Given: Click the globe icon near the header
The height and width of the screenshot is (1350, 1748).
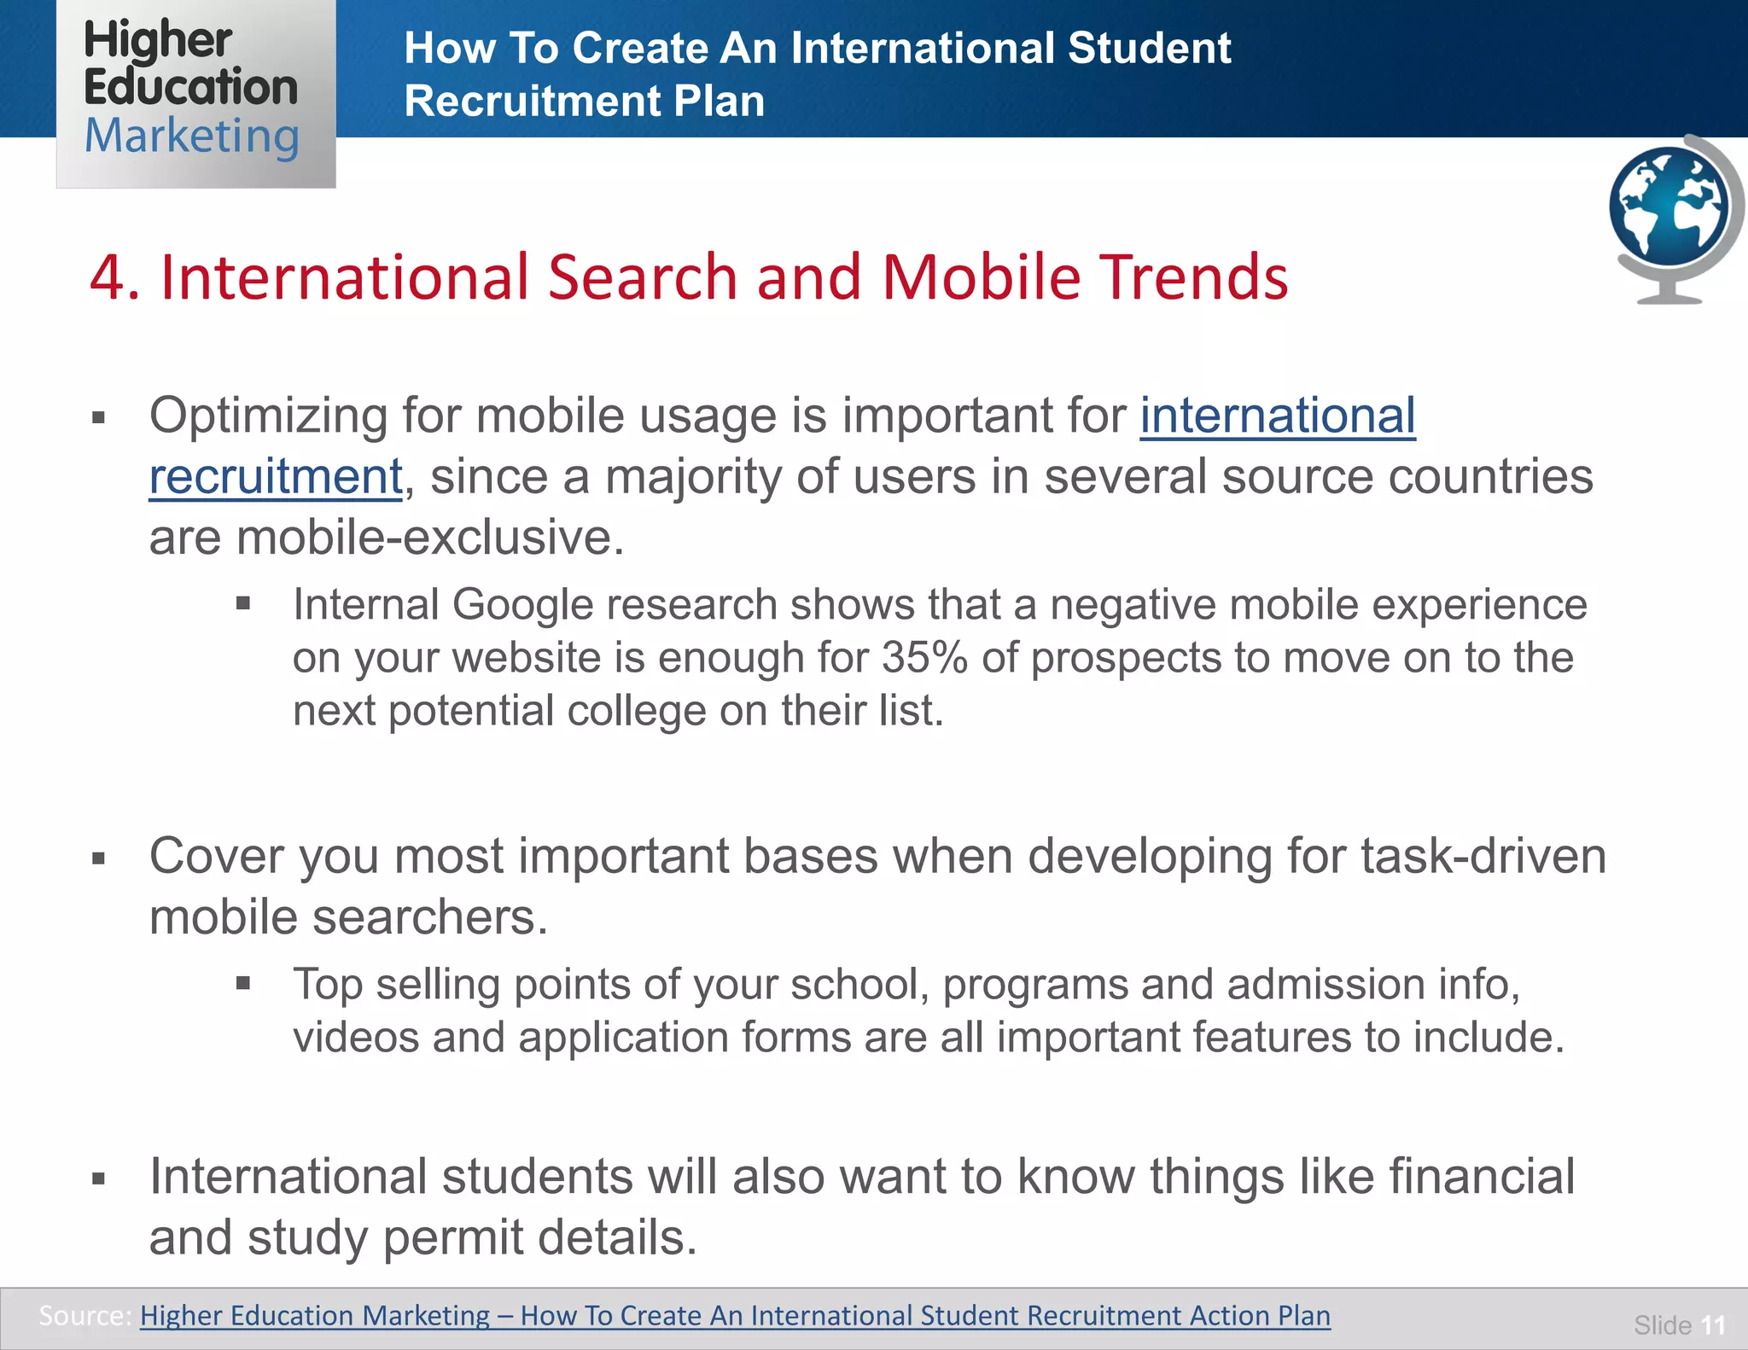Looking at the screenshot, I should click(x=1675, y=219).
